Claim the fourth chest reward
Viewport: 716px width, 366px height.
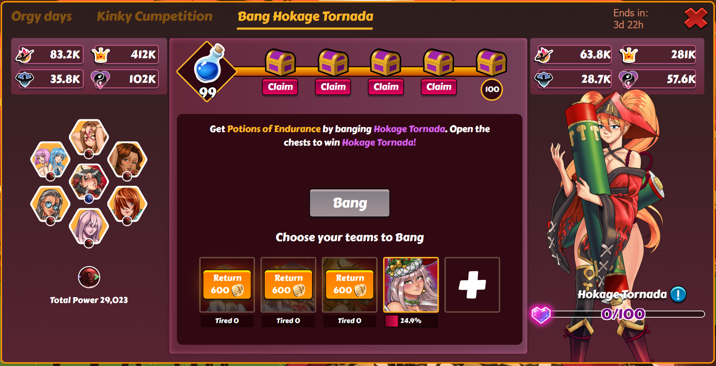(x=439, y=87)
